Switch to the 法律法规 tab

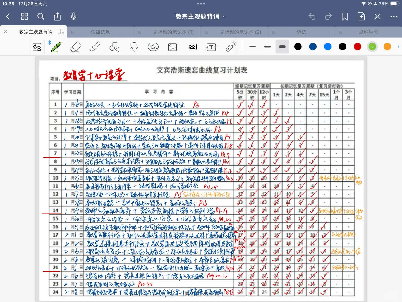(100, 32)
